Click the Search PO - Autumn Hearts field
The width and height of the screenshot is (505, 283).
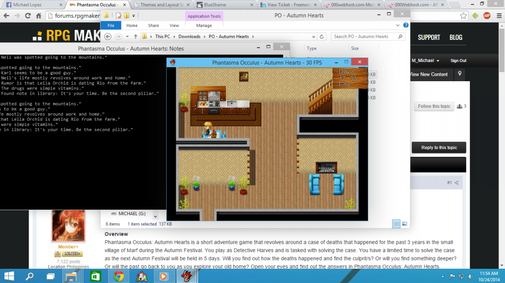(365, 36)
